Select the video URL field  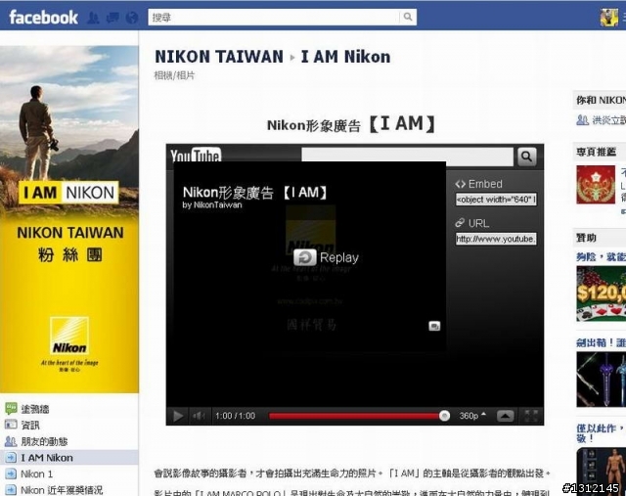496,239
